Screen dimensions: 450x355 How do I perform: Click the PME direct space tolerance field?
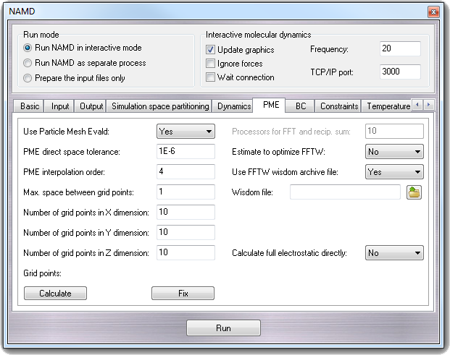(x=186, y=152)
